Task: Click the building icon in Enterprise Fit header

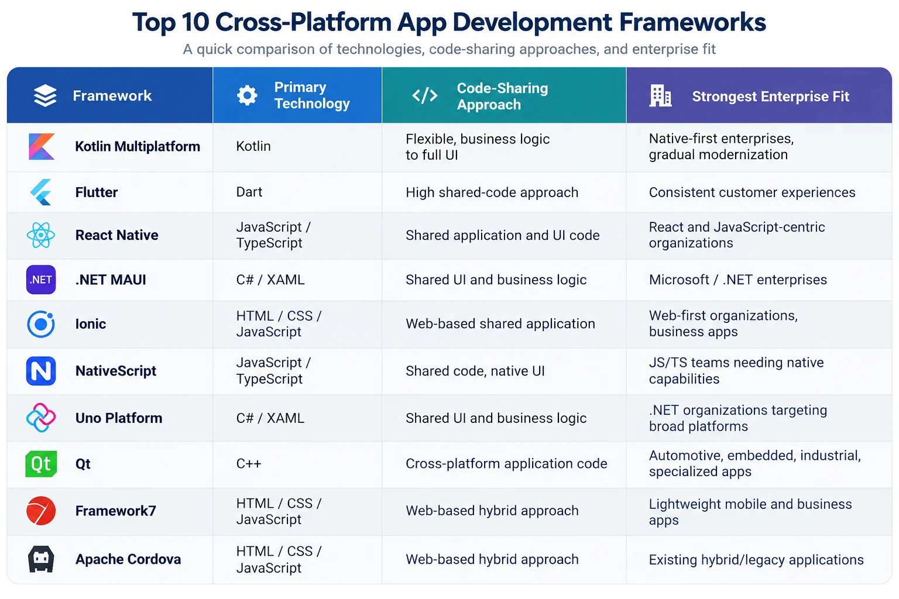Action: tap(660, 95)
